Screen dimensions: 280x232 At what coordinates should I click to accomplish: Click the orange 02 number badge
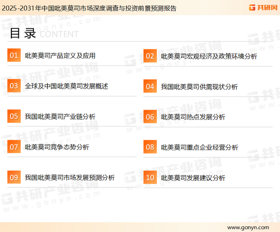point(150,56)
